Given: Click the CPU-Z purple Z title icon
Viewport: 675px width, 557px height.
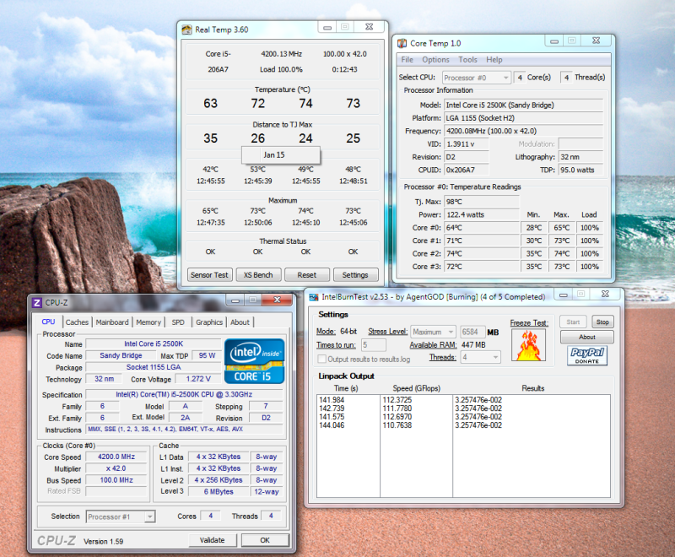Looking at the screenshot, I should 37,303.
